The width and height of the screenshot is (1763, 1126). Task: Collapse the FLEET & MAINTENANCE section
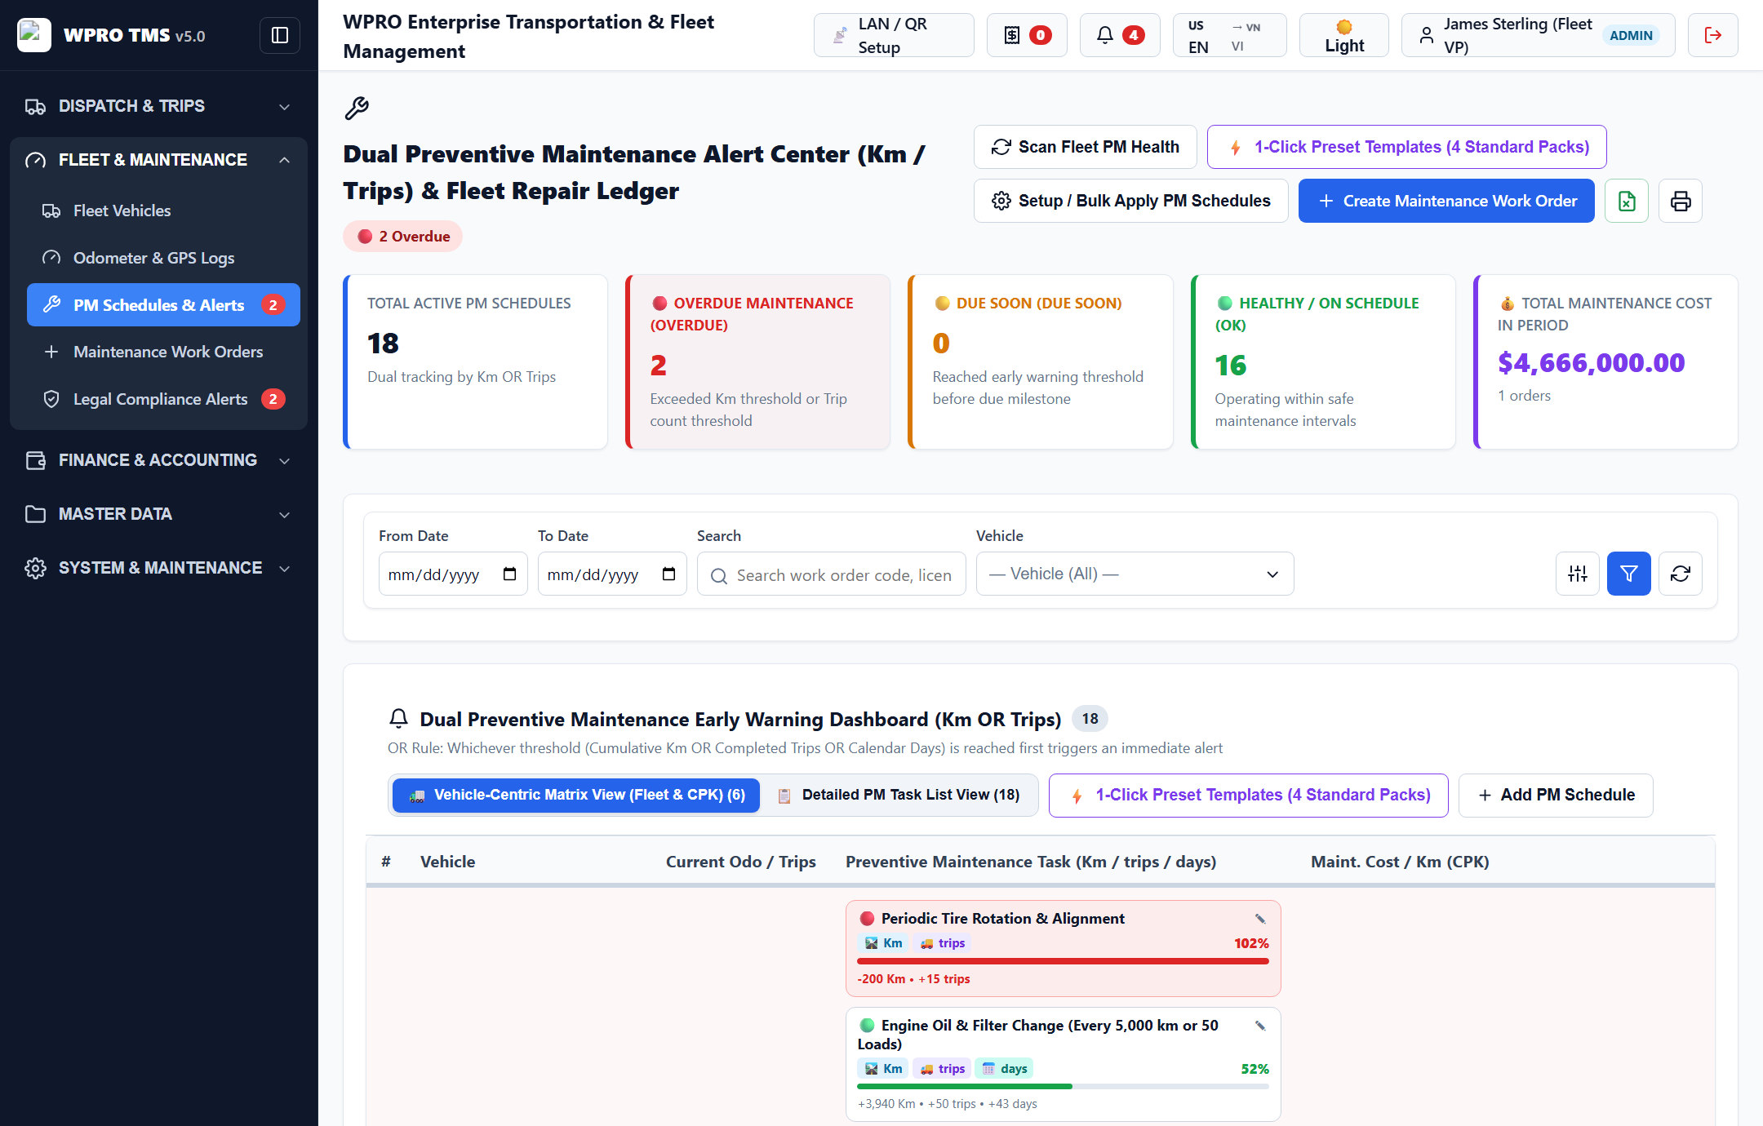pos(158,160)
